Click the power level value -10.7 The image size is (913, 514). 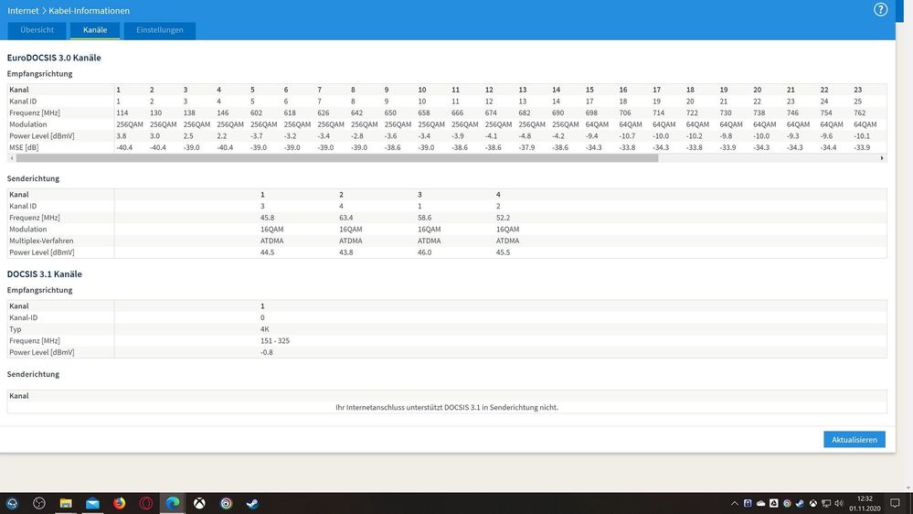(627, 135)
